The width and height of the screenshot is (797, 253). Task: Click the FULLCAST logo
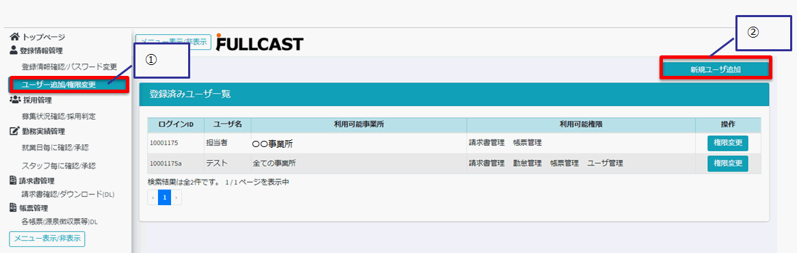[259, 42]
